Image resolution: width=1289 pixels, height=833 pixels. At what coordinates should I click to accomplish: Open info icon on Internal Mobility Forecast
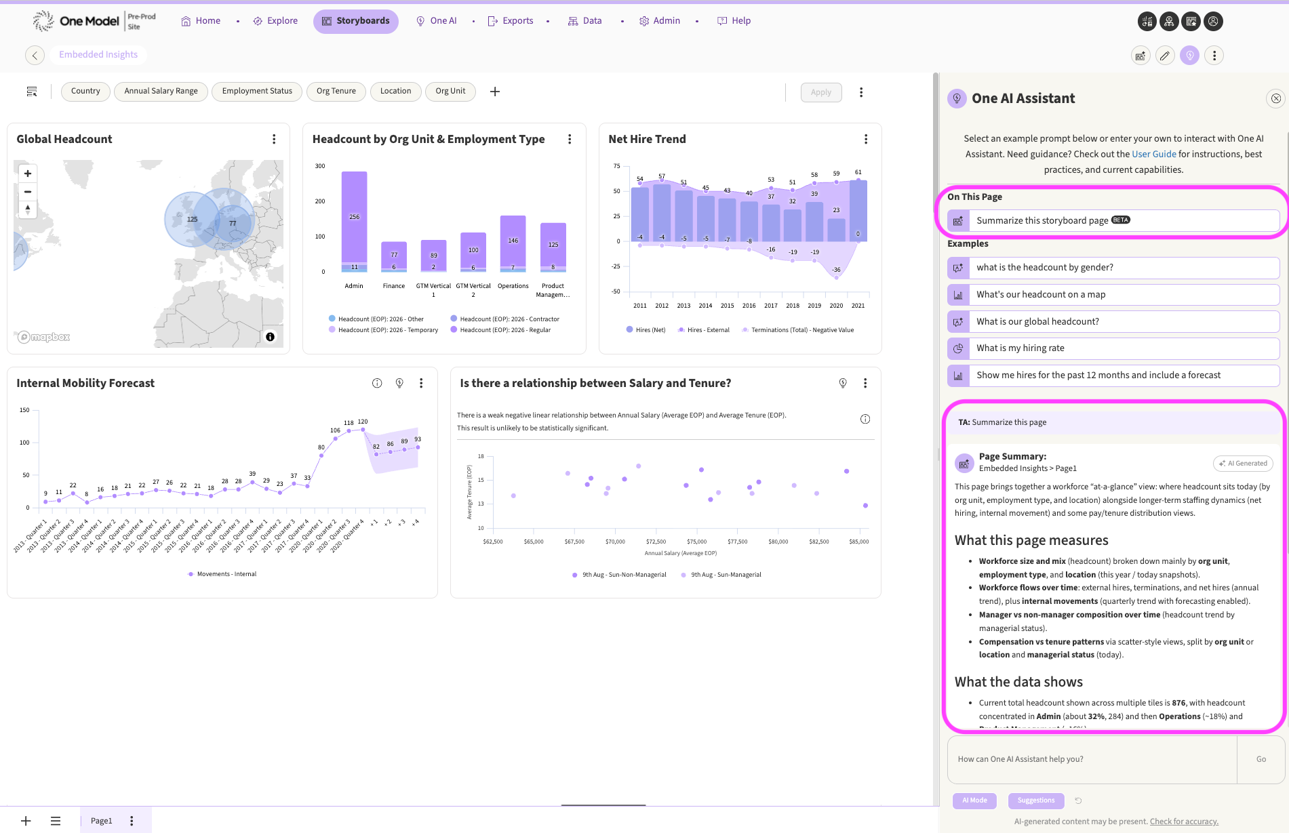pos(377,383)
